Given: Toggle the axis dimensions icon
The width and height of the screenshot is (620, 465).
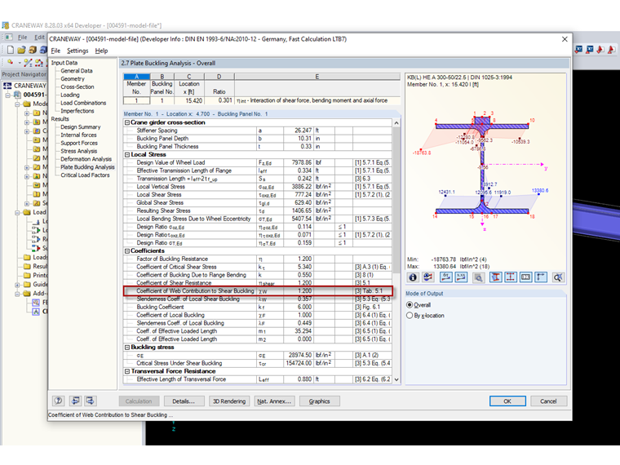Looking at the screenshot, I should [x=541, y=277].
